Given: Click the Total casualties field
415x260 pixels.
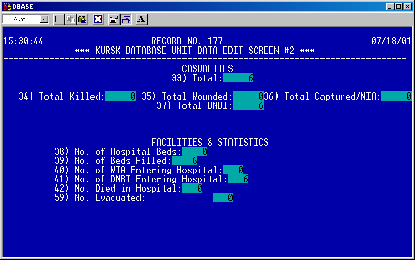Looking at the screenshot, I should (x=238, y=78).
